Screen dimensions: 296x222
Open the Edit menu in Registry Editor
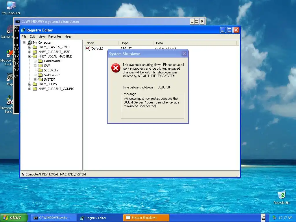[x=32, y=36]
